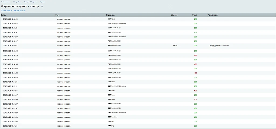Select the PUT /templates/2786 request at 10:54:35

114,64
